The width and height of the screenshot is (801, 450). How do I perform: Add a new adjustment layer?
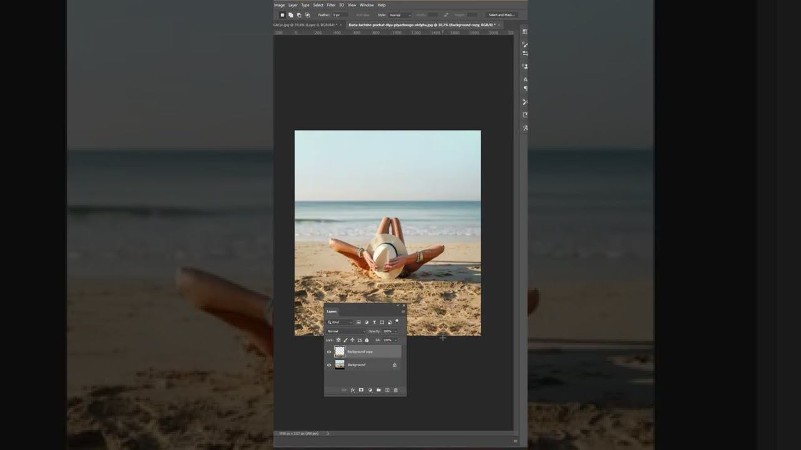click(370, 390)
